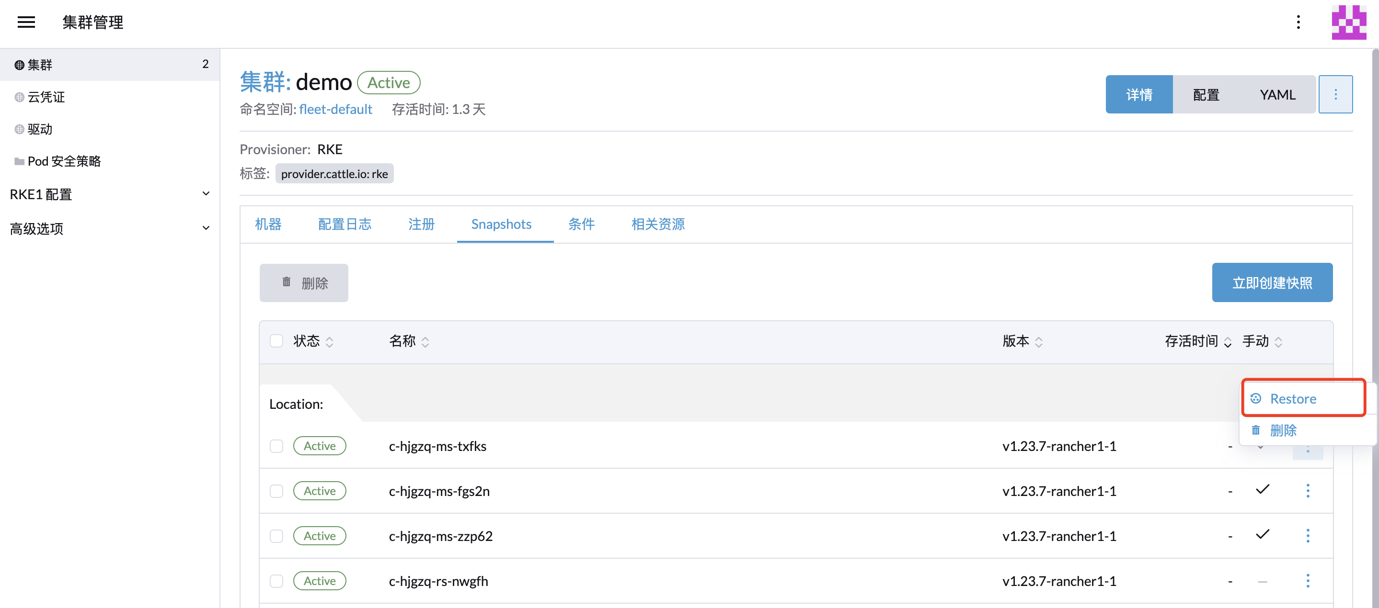Switch to the 详情 tab

pos(1139,94)
